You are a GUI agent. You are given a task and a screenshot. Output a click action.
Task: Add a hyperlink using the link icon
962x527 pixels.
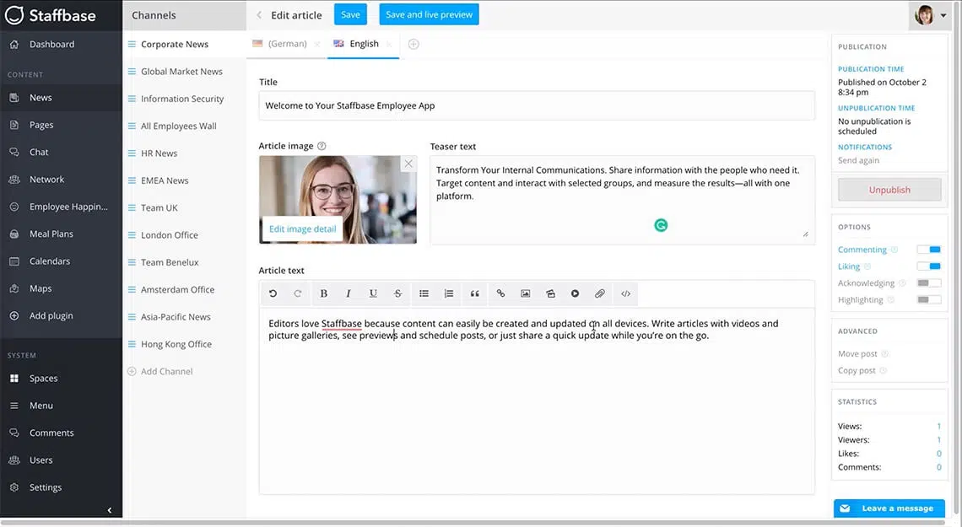point(500,293)
